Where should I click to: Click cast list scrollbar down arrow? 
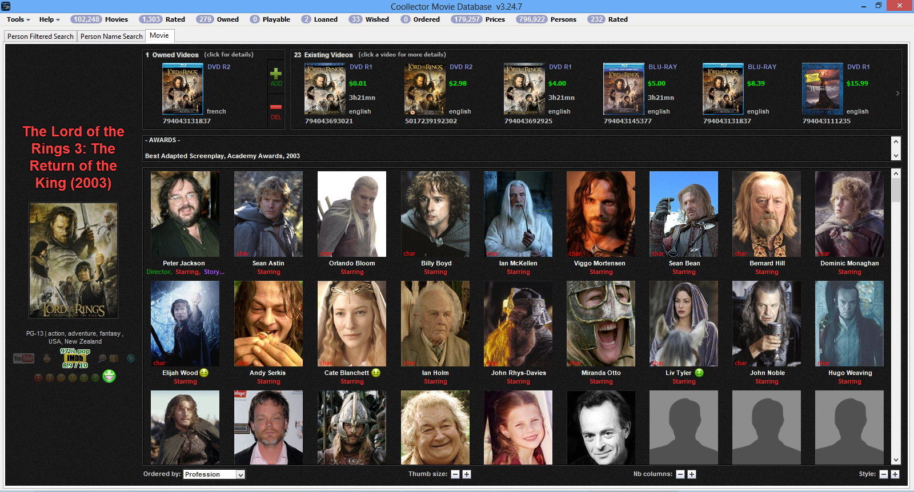(896, 460)
